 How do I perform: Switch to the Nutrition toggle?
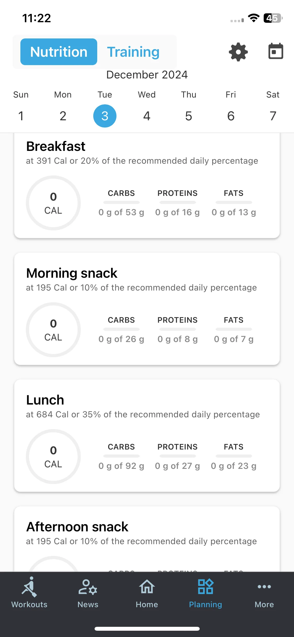coord(59,52)
